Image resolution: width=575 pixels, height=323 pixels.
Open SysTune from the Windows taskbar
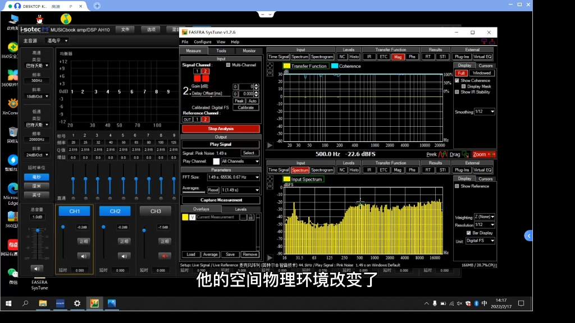pos(94,303)
